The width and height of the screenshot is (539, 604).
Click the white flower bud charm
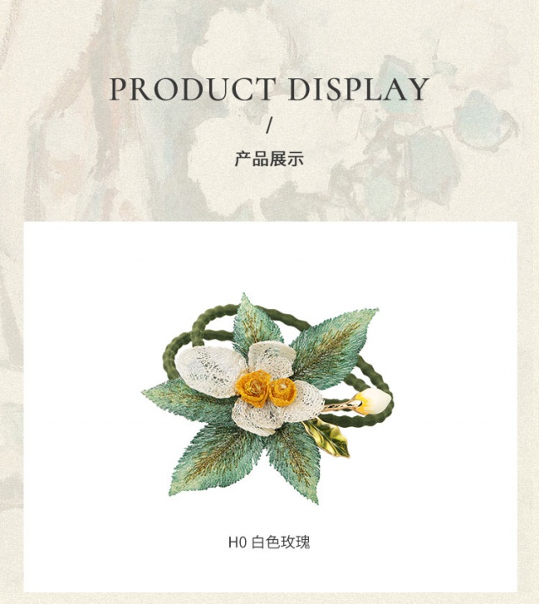click(x=371, y=401)
